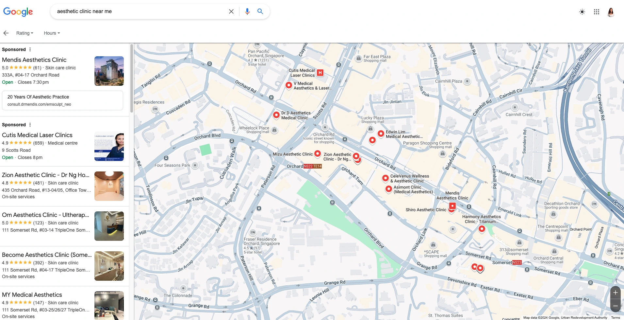Click Somerset MRT NS23 label
624x320 pixels.
(x=507, y=262)
